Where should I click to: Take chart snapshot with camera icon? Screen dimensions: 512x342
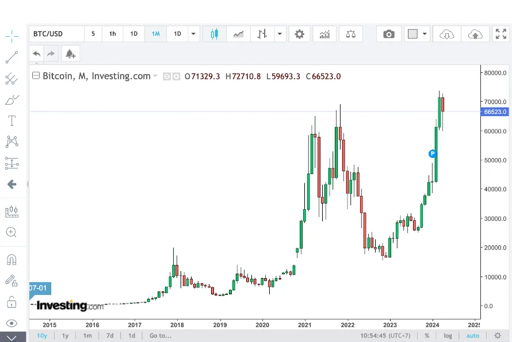click(388, 34)
